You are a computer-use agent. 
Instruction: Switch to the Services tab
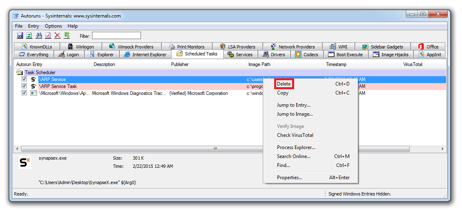240,55
